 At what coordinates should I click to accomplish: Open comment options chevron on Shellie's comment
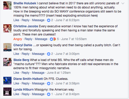point(123,3)
